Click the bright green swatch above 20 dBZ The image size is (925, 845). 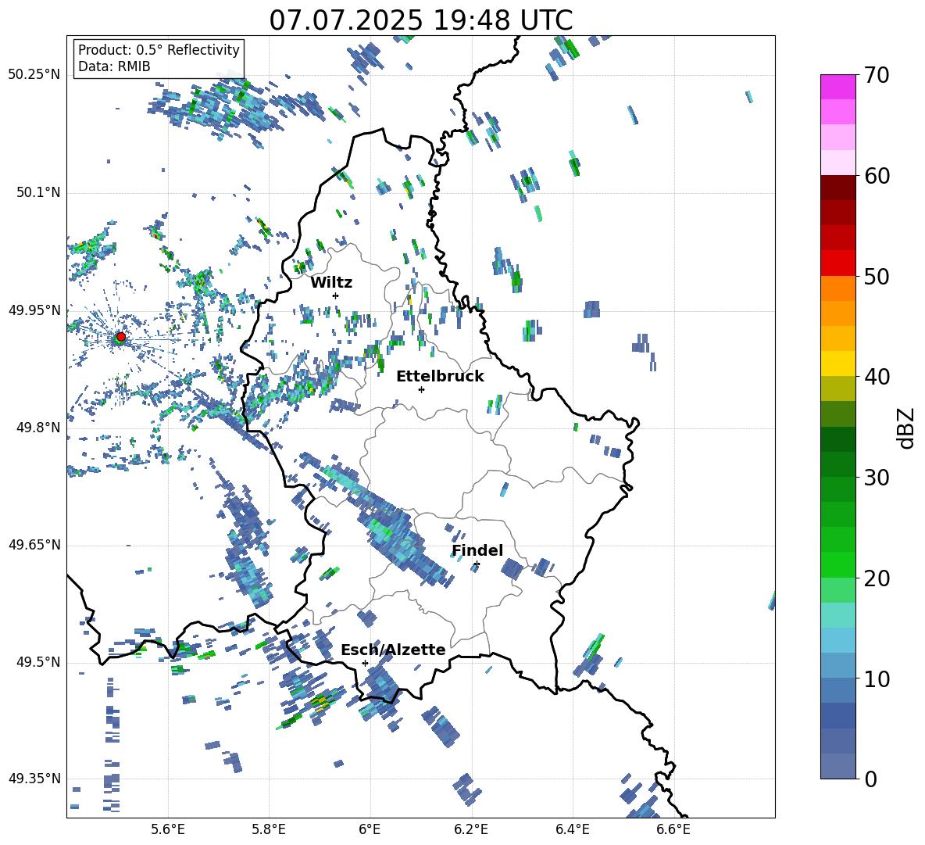click(837, 564)
